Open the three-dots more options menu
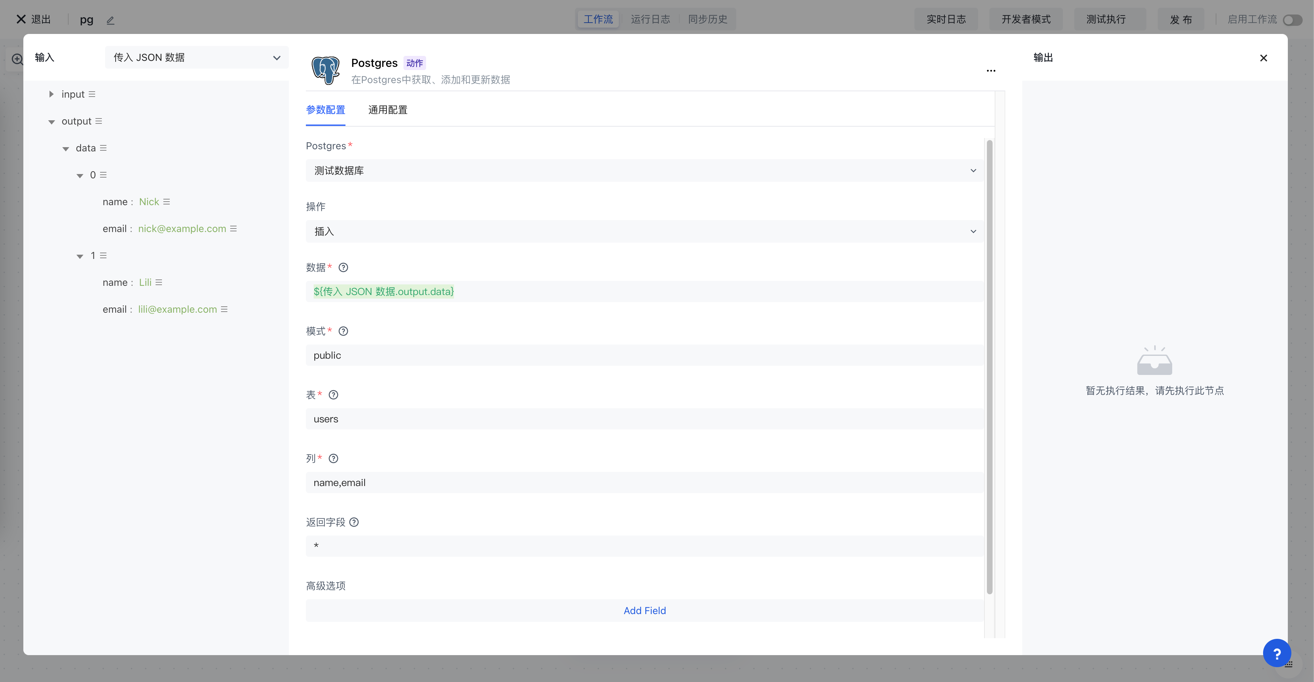The height and width of the screenshot is (682, 1314). pos(990,71)
